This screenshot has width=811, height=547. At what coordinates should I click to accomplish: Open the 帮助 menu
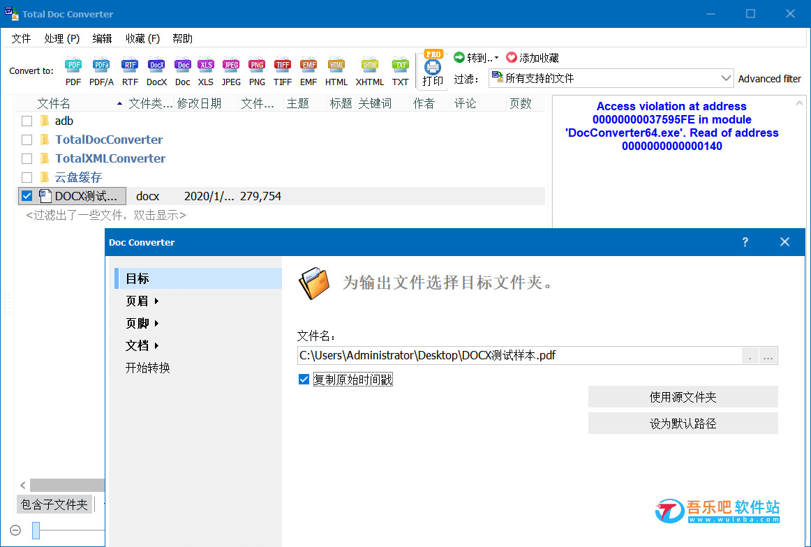182,39
